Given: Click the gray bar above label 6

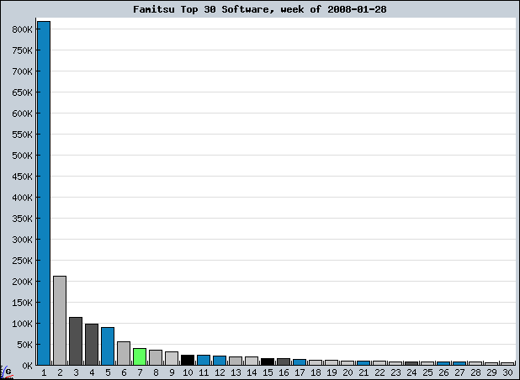Looking at the screenshot, I should [x=124, y=353].
